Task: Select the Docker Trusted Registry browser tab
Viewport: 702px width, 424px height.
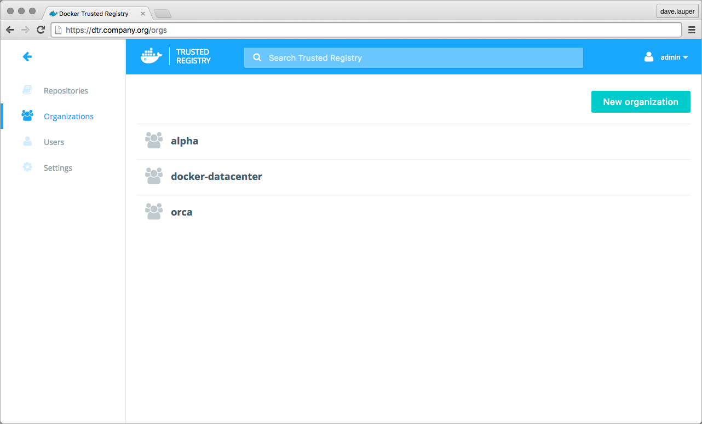Action: click(x=94, y=13)
